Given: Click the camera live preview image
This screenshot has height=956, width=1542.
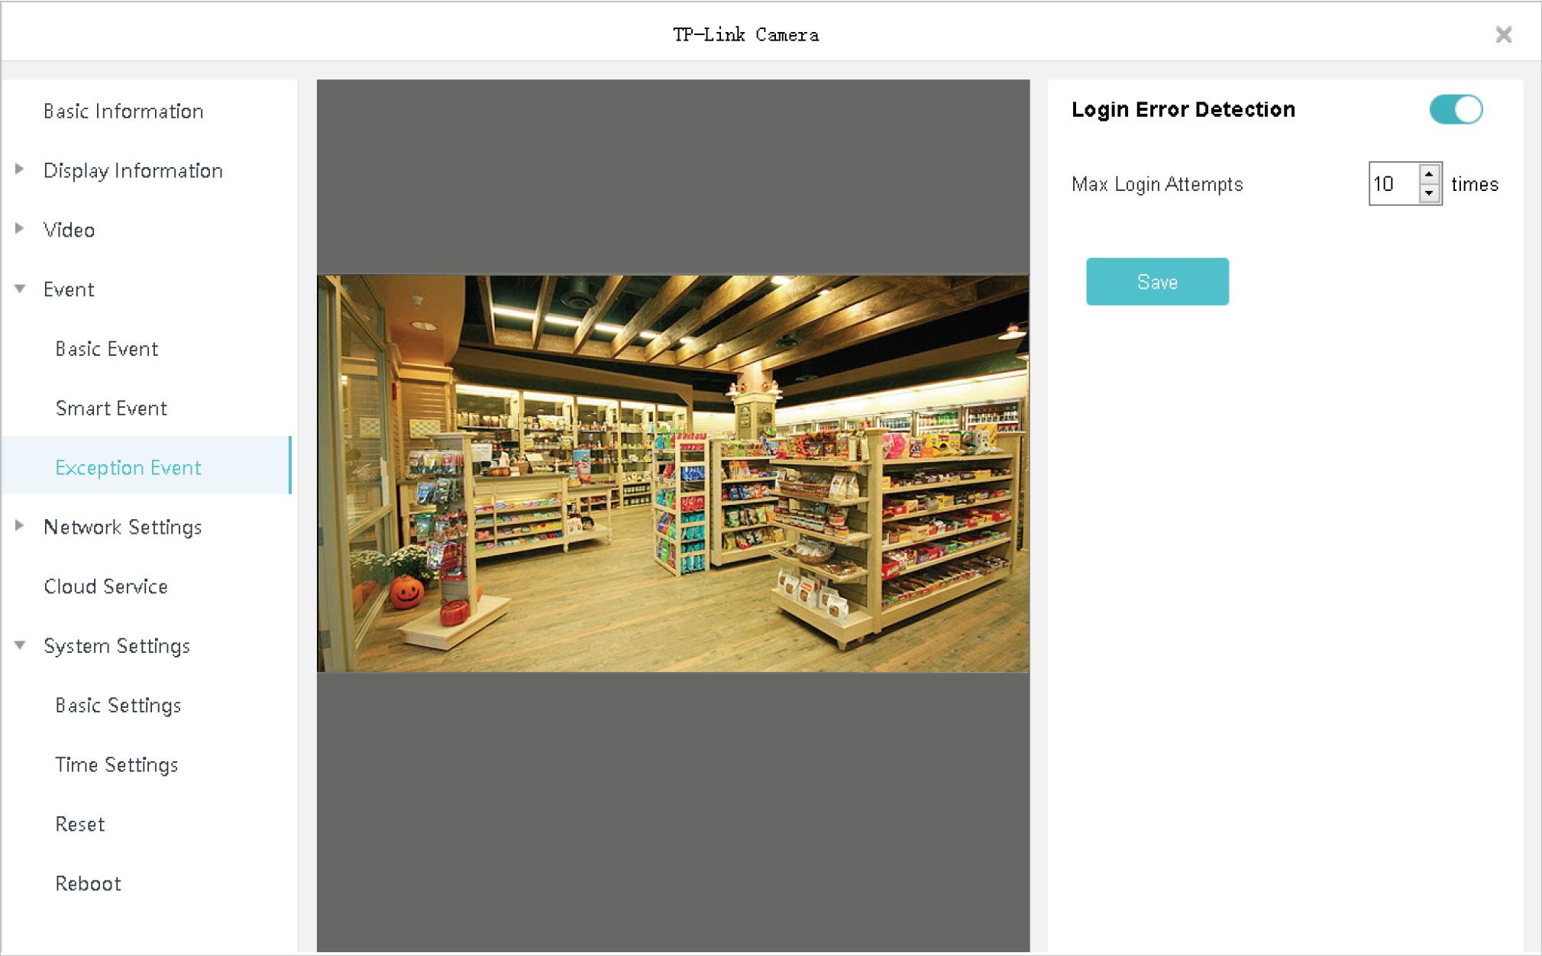Looking at the screenshot, I should [673, 473].
